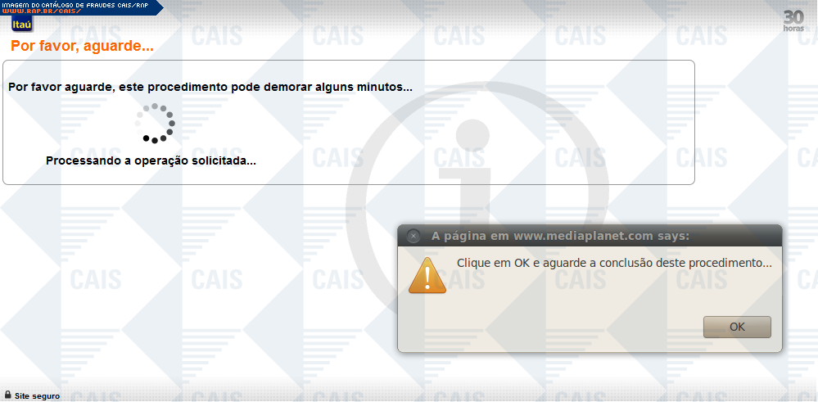The height and width of the screenshot is (402, 818).
Task: Click the Itaú bank logo
Action: click(x=21, y=24)
